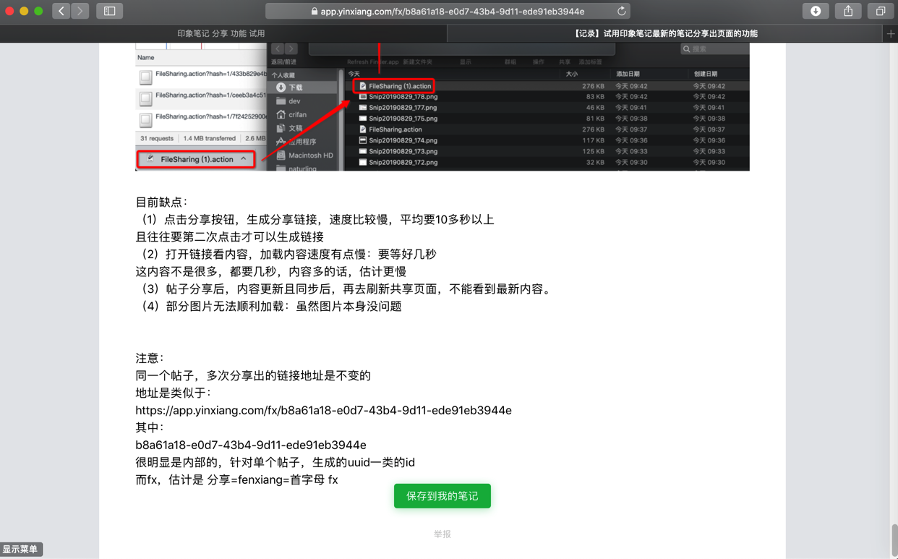Screen dimensions: 898x559
Task: Click the text 其中：
Action: tap(150, 427)
